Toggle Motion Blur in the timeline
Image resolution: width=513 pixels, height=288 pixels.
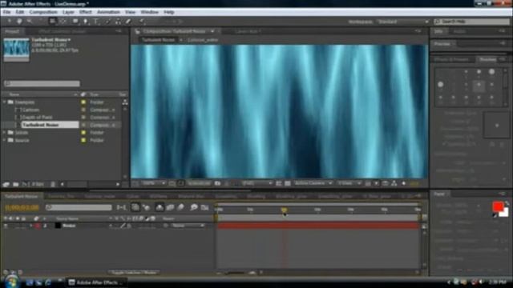180,207
